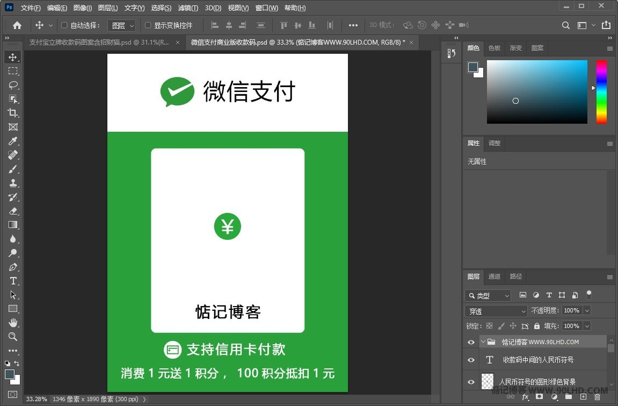
Task: Click the three-dot more align options button
Action: [353, 25]
